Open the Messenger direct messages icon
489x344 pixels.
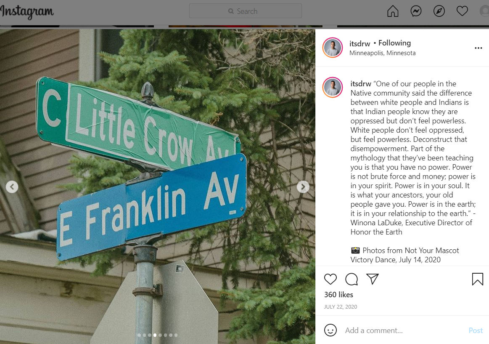pyautogui.click(x=416, y=11)
